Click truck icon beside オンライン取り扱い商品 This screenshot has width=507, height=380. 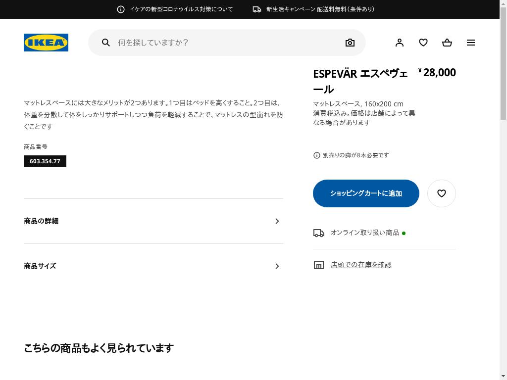point(318,233)
